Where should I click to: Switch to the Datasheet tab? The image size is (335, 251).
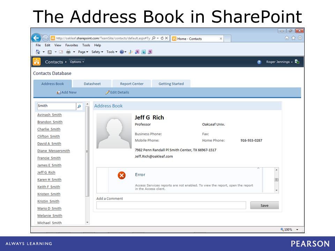pyautogui.click(x=92, y=84)
